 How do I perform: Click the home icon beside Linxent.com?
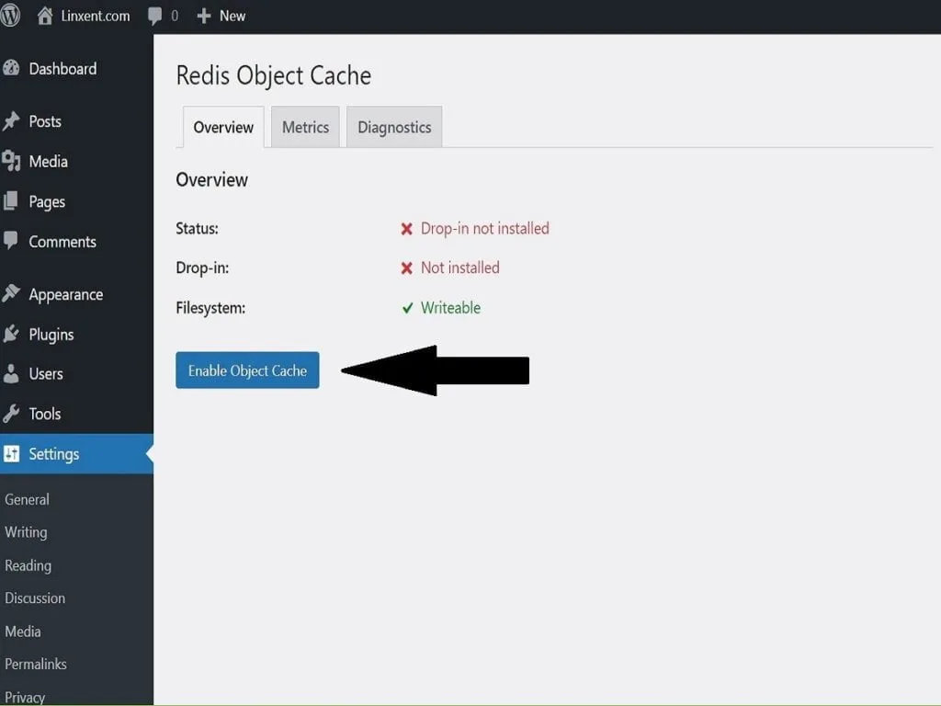point(45,16)
